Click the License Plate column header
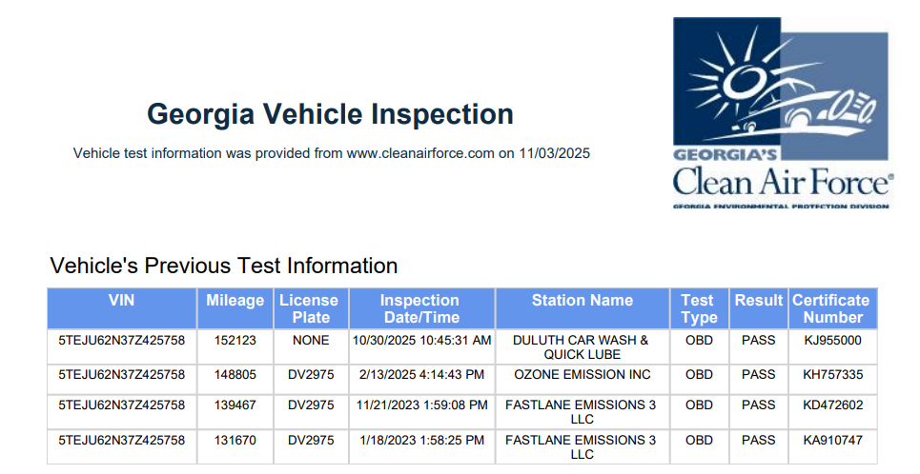This screenshot has height=474, width=920. click(309, 308)
